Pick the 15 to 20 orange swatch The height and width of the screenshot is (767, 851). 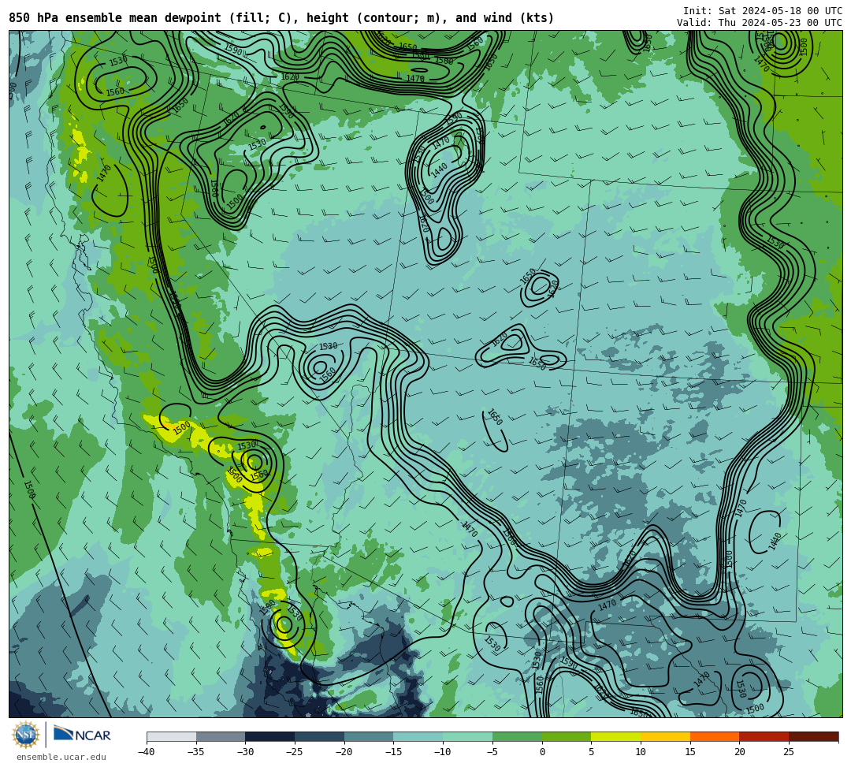tap(715, 736)
